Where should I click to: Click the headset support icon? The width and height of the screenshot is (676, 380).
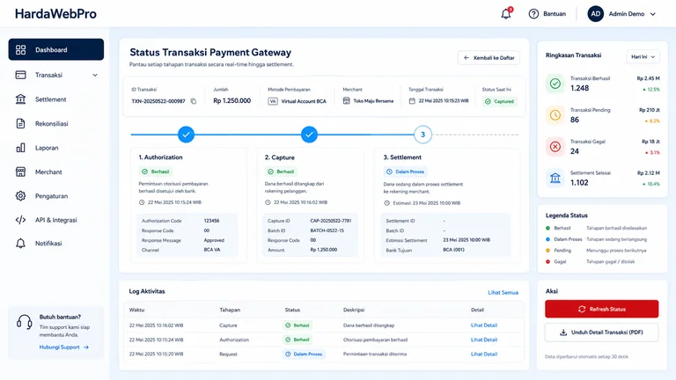click(x=24, y=322)
